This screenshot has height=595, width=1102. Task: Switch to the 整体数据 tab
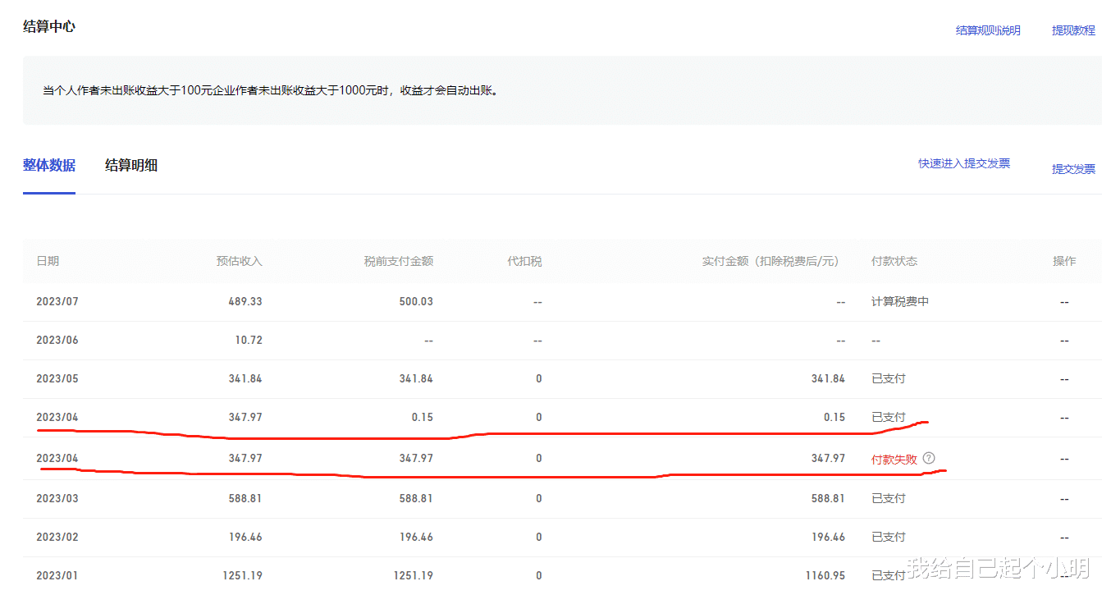pyautogui.click(x=49, y=166)
